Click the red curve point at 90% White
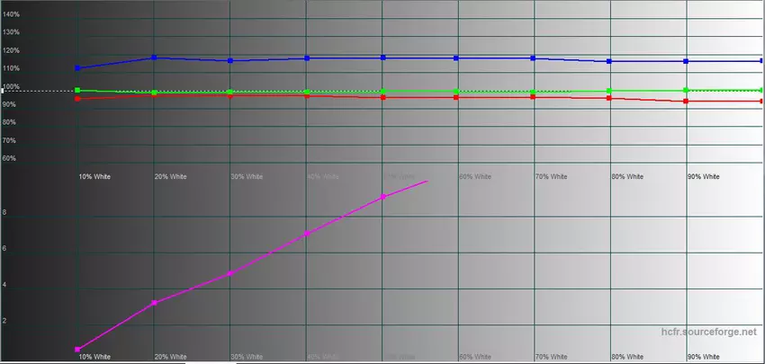 [687, 102]
